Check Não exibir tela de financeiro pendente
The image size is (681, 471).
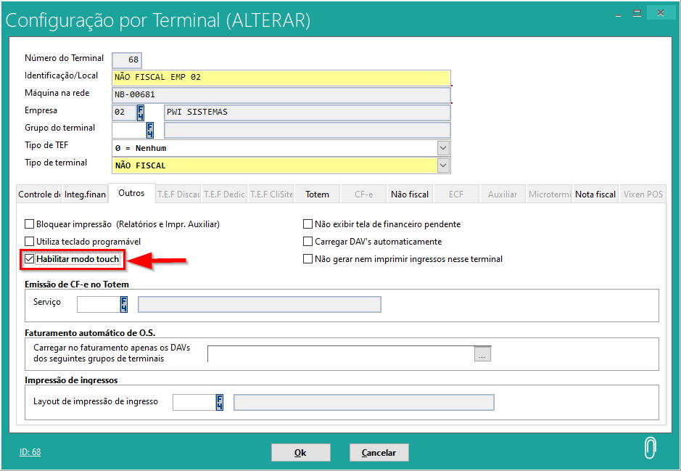(x=308, y=224)
